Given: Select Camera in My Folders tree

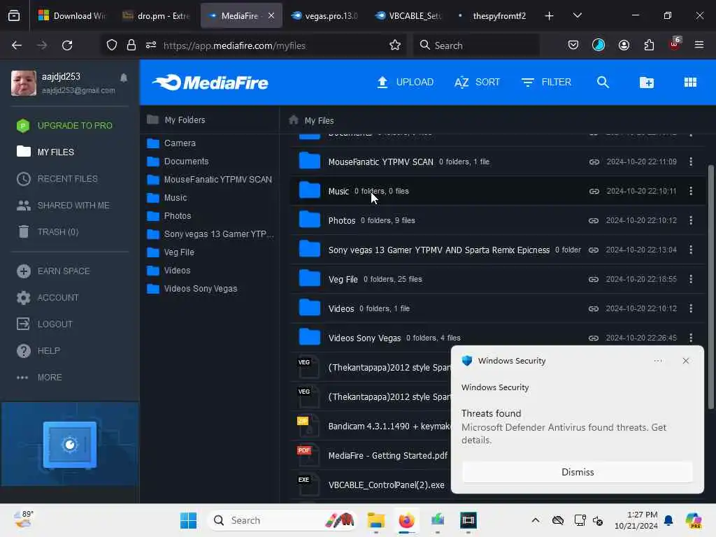Looking at the screenshot, I should pyautogui.click(x=180, y=143).
